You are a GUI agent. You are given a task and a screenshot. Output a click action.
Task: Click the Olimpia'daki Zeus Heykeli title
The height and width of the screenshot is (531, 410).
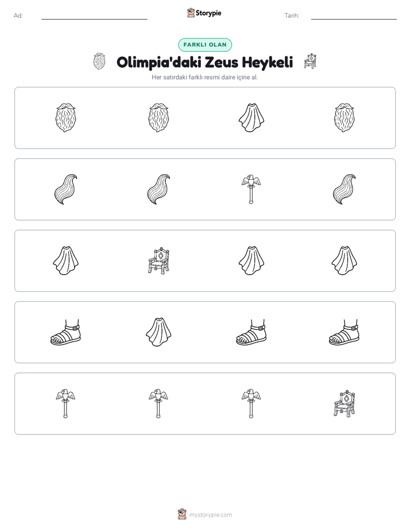pyautogui.click(x=204, y=62)
